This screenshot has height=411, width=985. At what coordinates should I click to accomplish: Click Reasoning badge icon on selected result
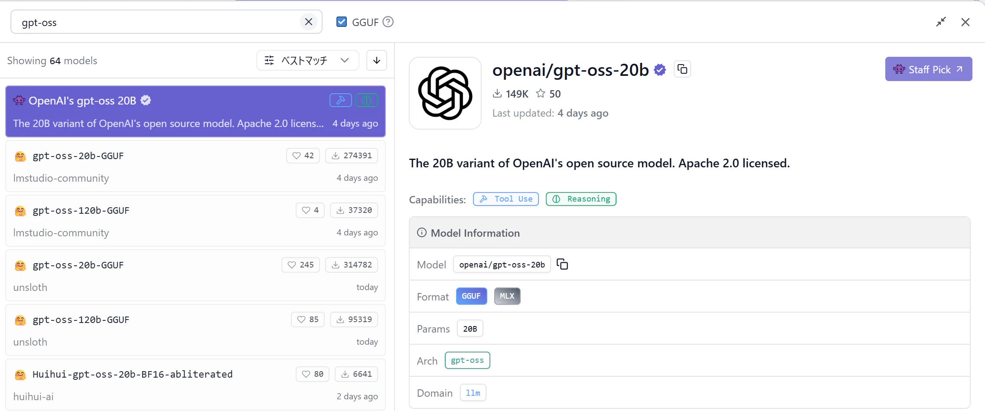[367, 100]
